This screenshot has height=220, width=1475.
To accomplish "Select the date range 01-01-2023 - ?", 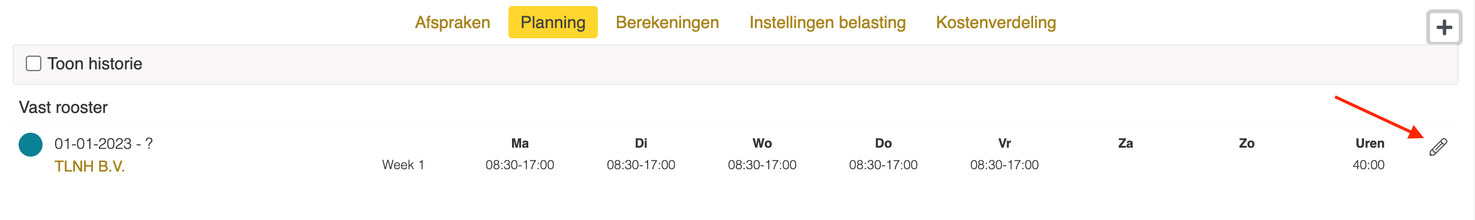I will [104, 143].
